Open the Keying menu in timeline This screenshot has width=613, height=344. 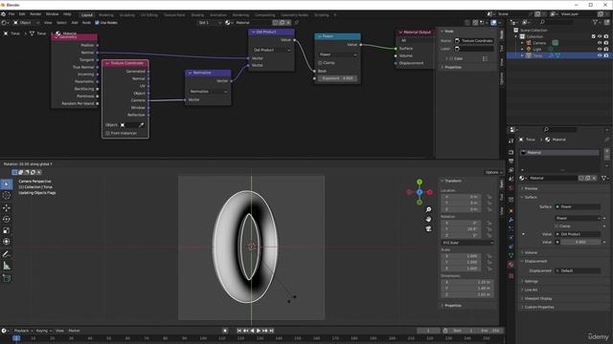(x=43, y=331)
